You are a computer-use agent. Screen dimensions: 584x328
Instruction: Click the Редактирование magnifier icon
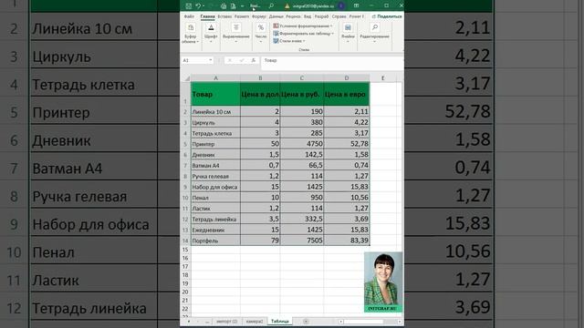click(x=375, y=28)
